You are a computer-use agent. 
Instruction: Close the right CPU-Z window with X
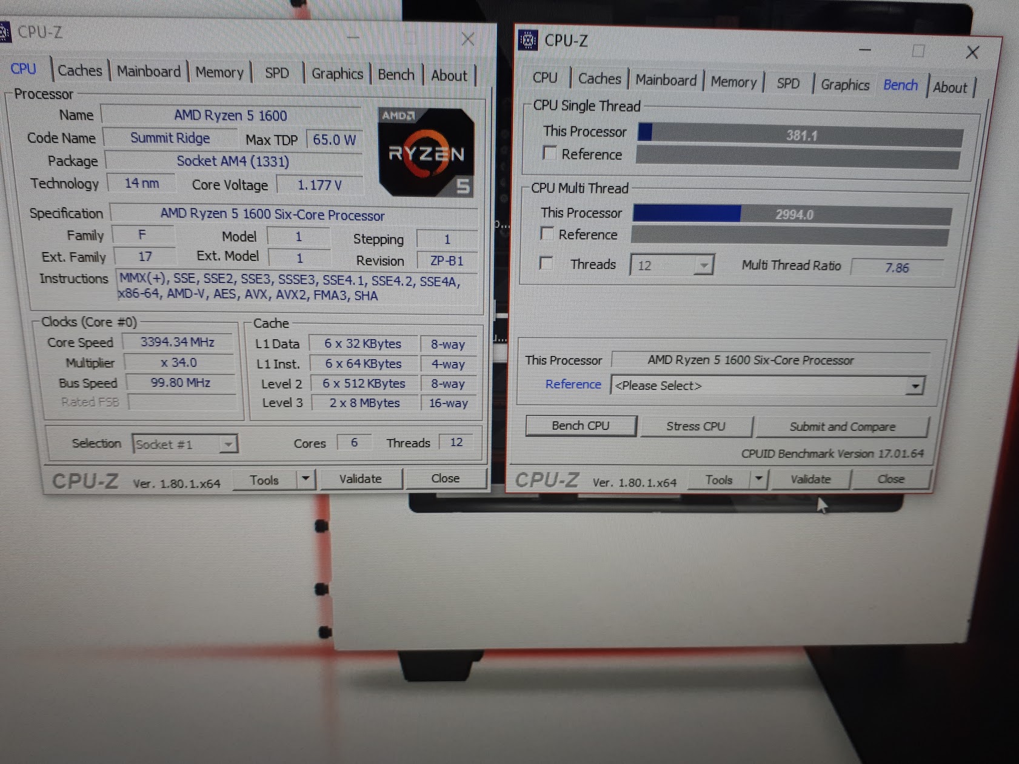pyautogui.click(x=972, y=53)
